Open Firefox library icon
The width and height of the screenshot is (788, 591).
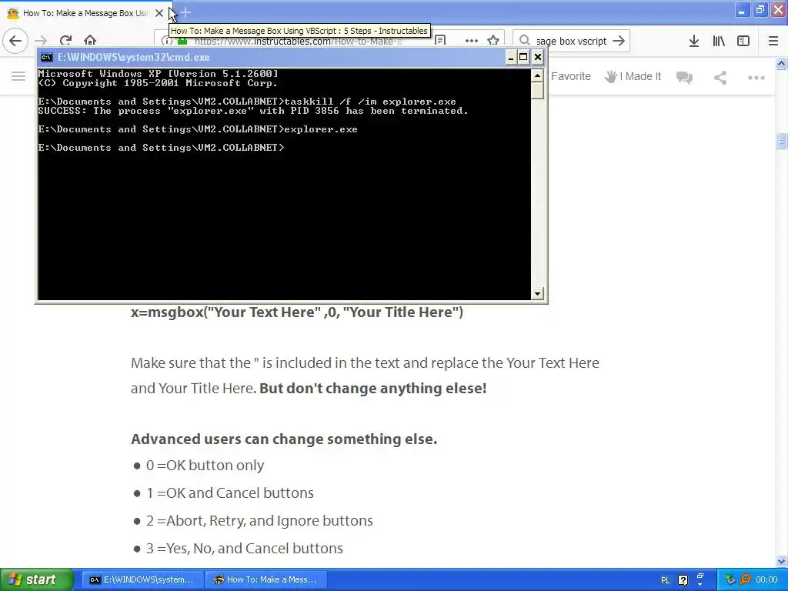[x=719, y=41]
